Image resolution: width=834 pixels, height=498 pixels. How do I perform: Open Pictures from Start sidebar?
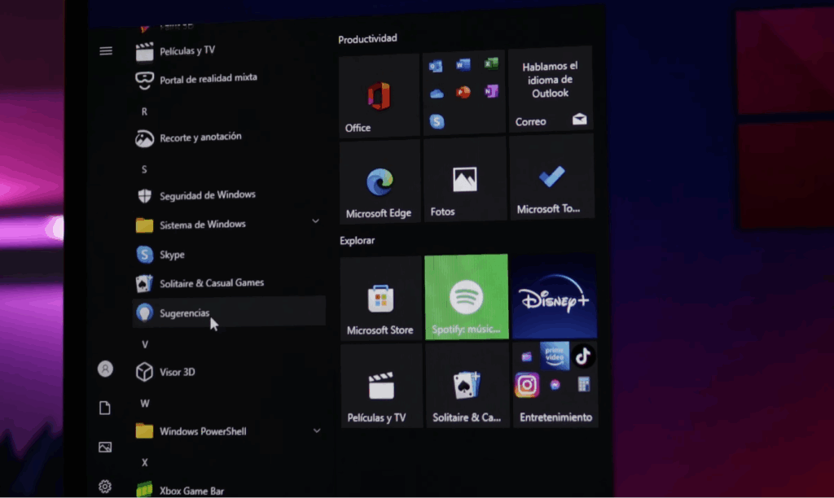pyautogui.click(x=105, y=447)
